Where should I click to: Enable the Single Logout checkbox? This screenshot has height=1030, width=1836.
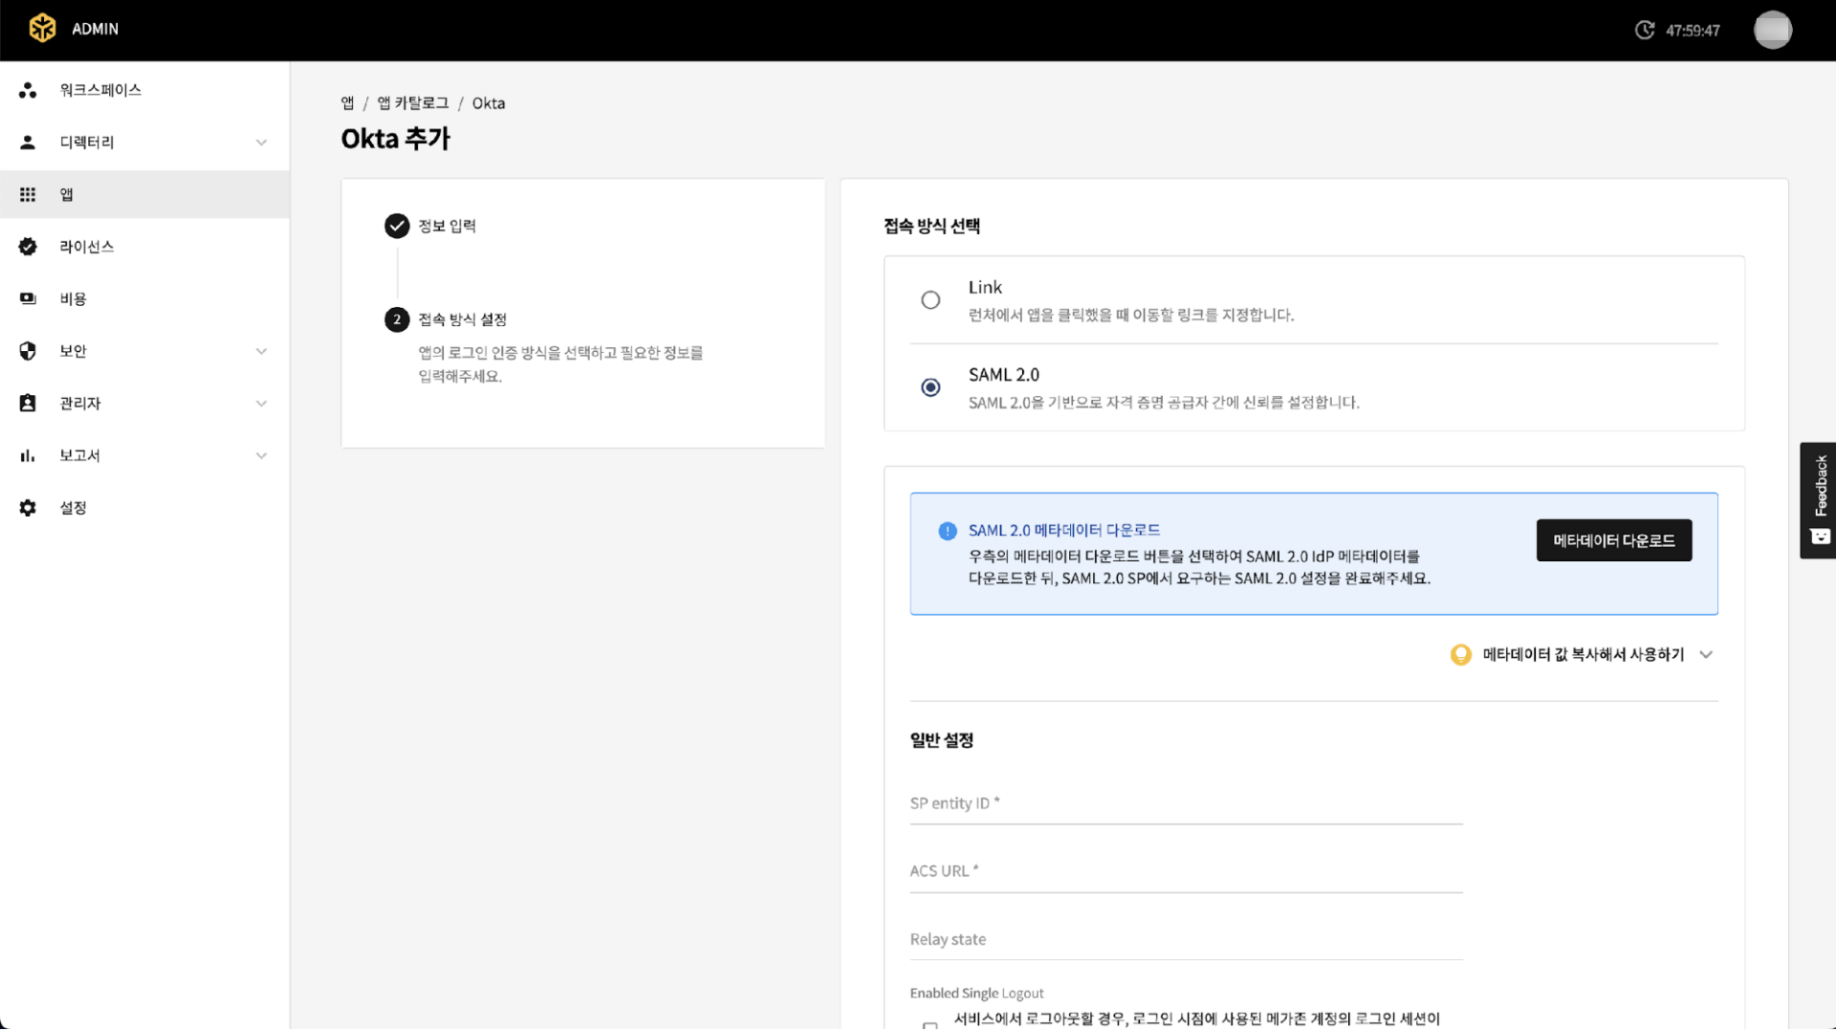(929, 1025)
